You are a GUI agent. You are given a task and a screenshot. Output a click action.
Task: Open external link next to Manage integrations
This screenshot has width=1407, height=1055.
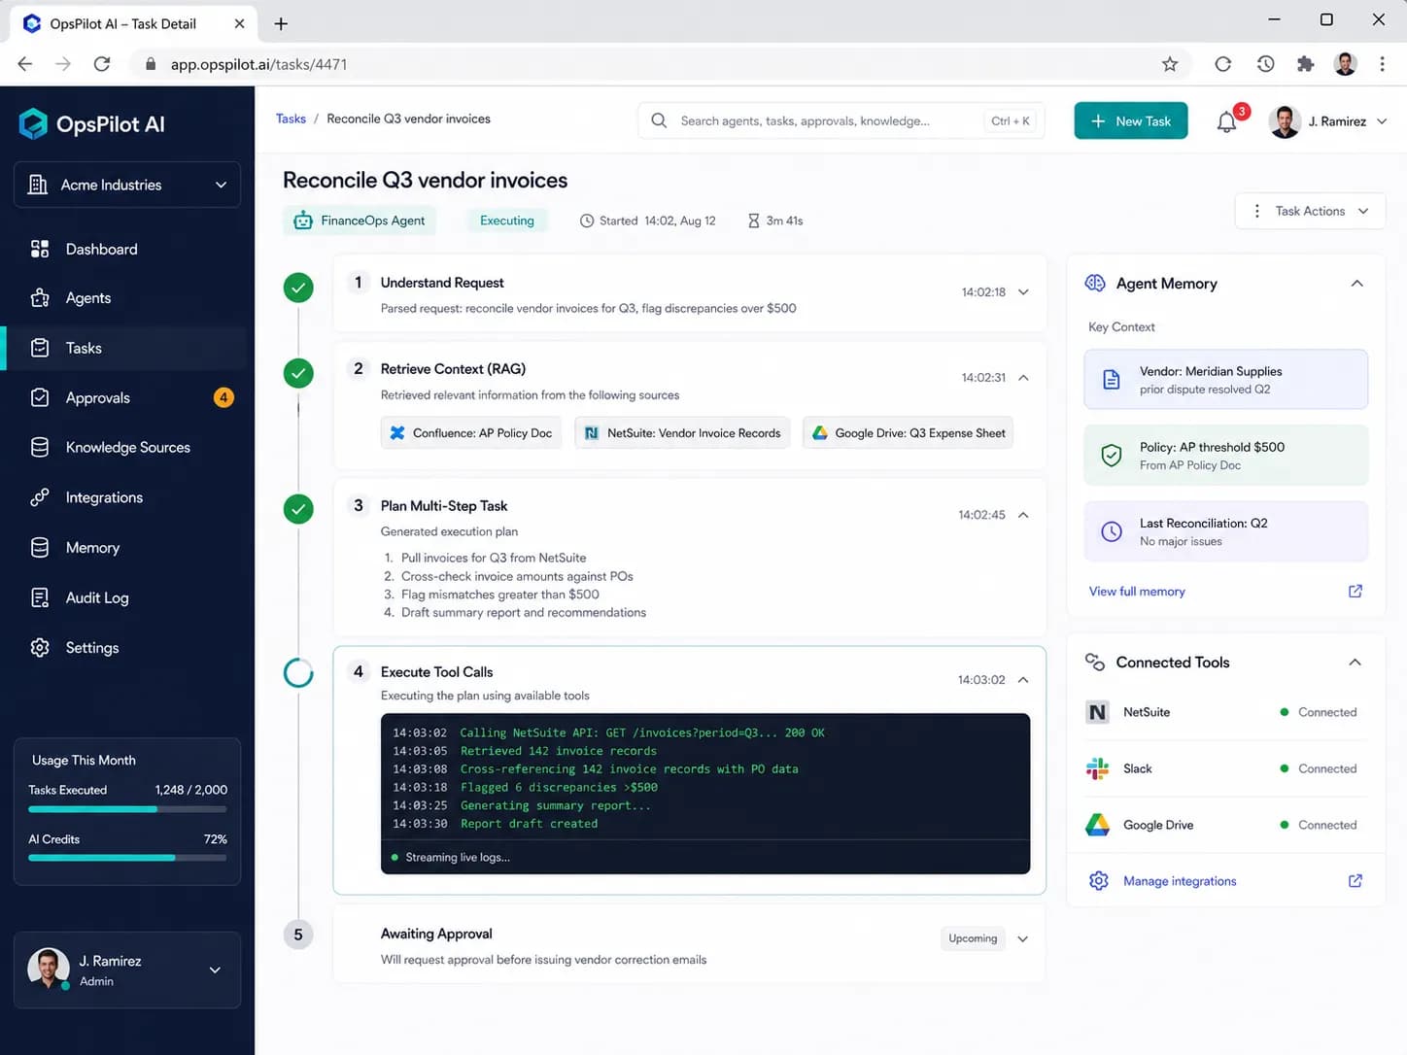[1355, 880]
